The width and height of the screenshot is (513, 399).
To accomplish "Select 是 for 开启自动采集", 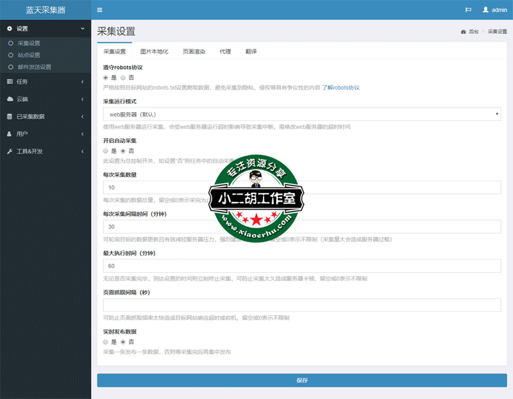I will coord(106,151).
